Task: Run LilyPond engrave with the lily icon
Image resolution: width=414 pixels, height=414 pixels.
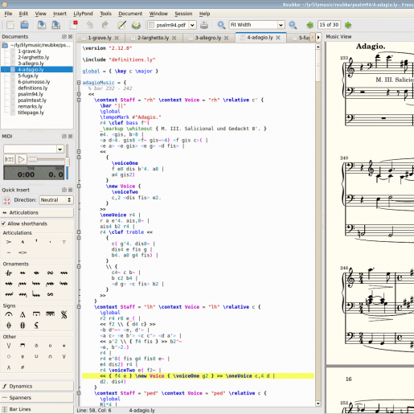Action: pos(136,25)
